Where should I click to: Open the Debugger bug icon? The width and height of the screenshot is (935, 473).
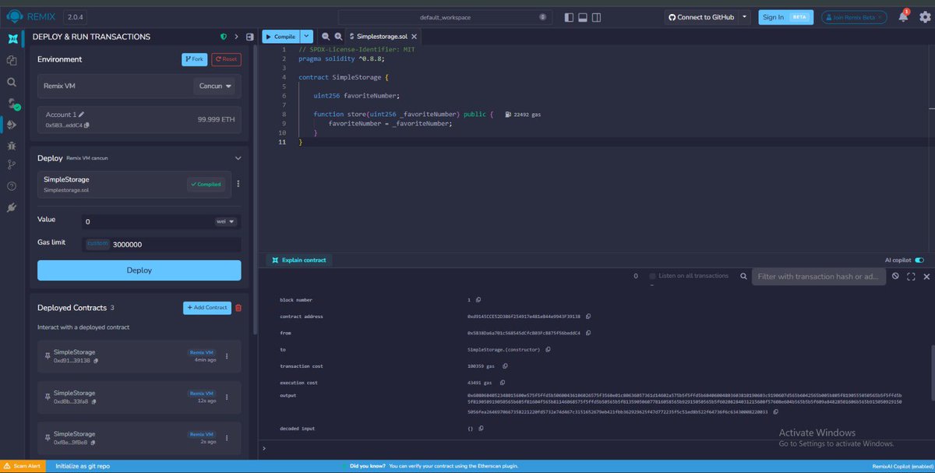click(12, 145)
